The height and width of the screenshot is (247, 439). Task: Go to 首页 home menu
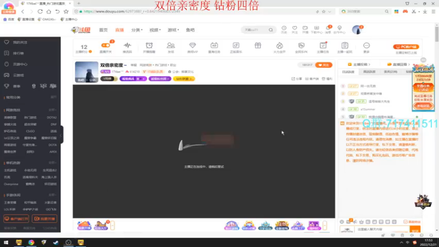(103, 30)
